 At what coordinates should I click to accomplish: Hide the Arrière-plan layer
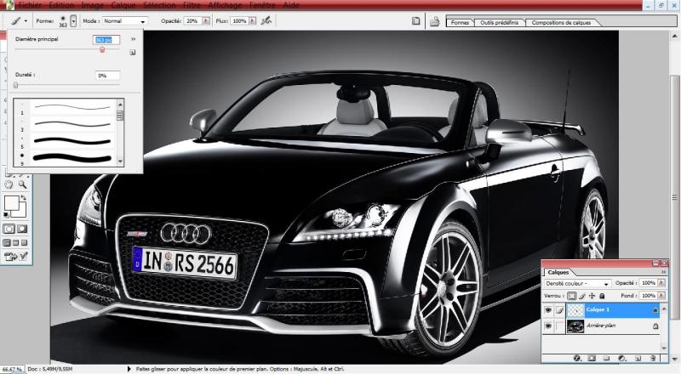548,326
